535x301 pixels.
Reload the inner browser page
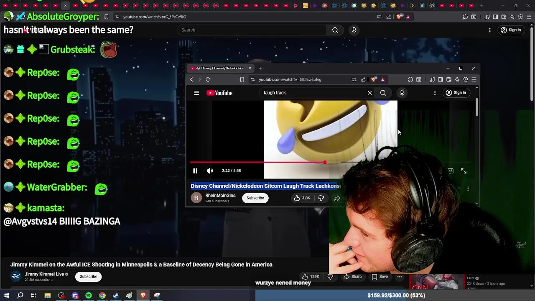coord(208,79)
